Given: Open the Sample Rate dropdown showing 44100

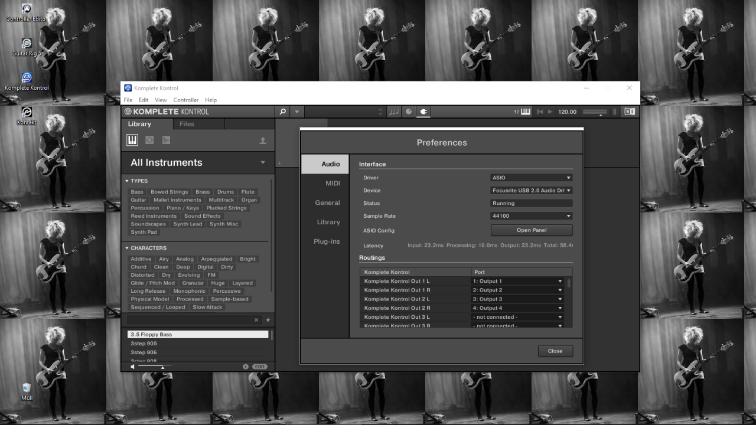Looking at the screenshot, I should [532, 216].
